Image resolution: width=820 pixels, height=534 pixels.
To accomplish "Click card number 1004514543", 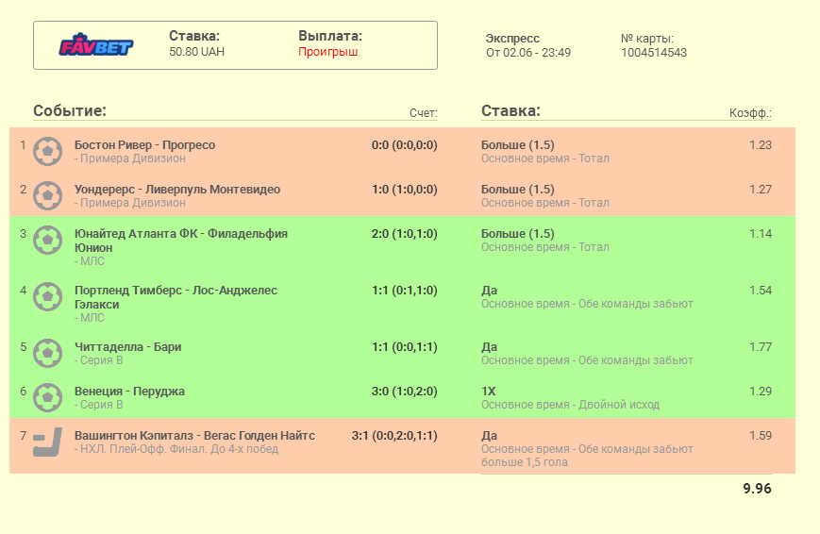I will click(x=654, y=53).
